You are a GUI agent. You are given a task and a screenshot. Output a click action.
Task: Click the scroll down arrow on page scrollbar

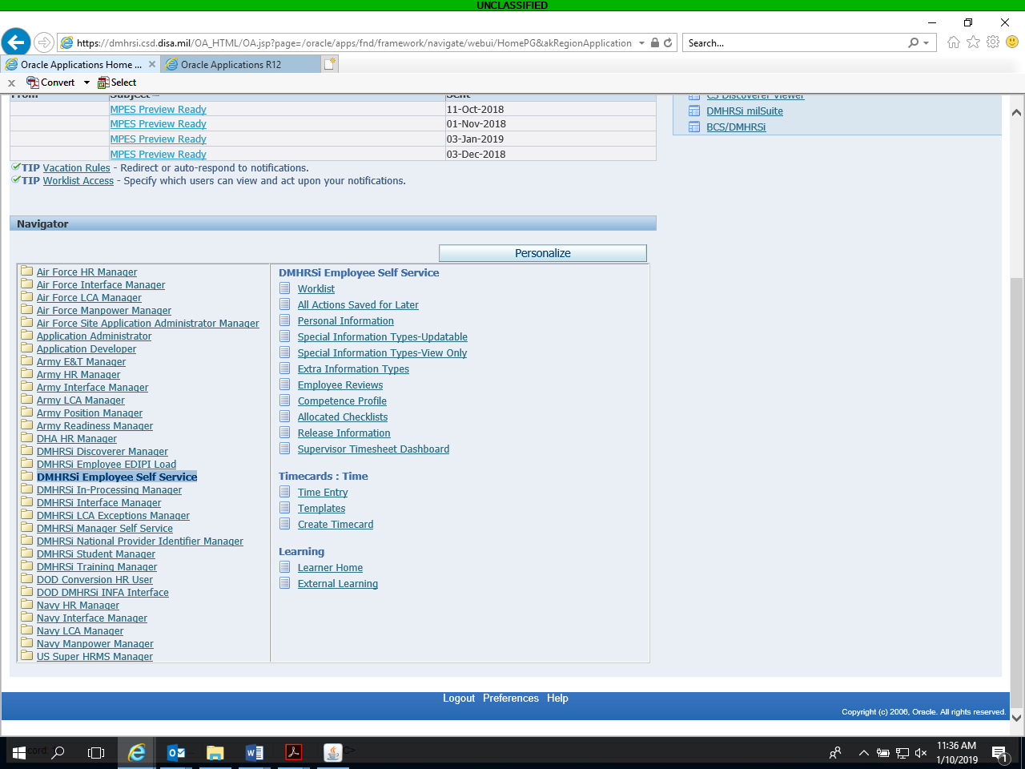pyautogui.click(x=1016, y=717)
